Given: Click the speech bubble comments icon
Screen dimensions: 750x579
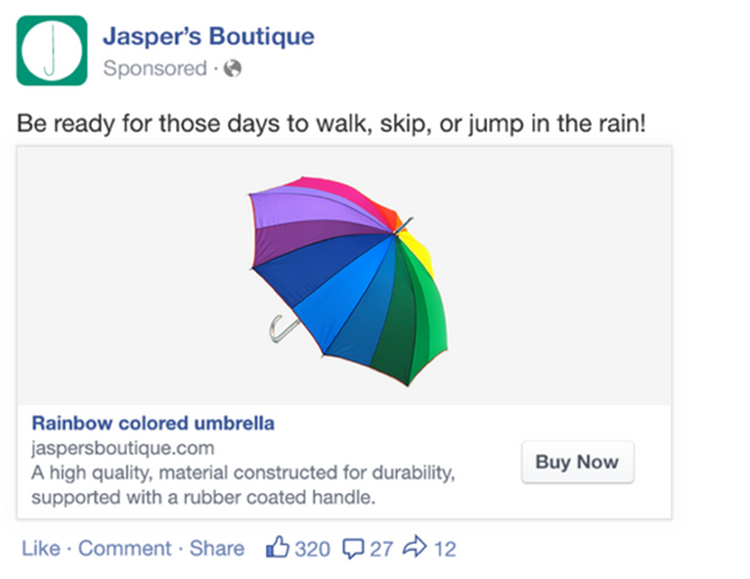Looking at the screenshot, I should tap(353, 549).
